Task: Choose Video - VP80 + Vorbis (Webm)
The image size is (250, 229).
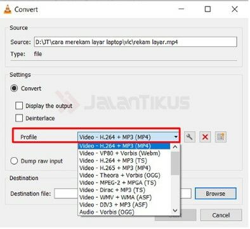Action: (124, 153)
